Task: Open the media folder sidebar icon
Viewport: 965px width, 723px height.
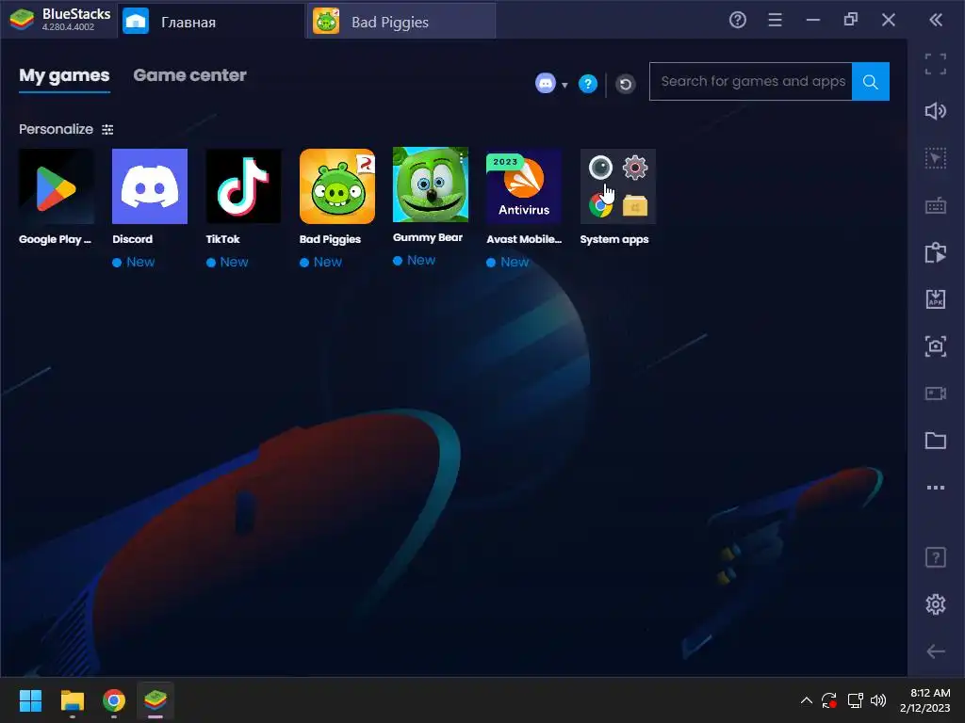Action: [x=936, y=441]
